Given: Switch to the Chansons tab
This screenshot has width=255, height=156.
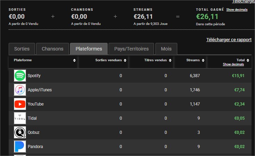Looking at the screenshot, I should (52, 49).
